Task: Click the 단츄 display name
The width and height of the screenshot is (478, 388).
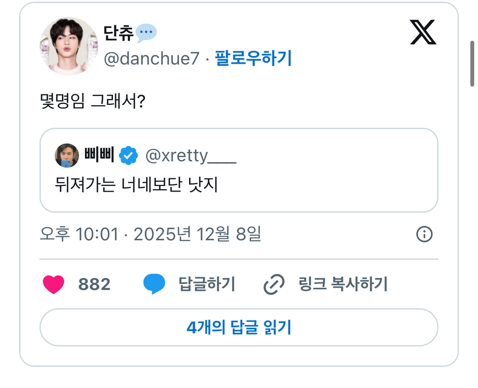Action: click(x=119, y=33)
